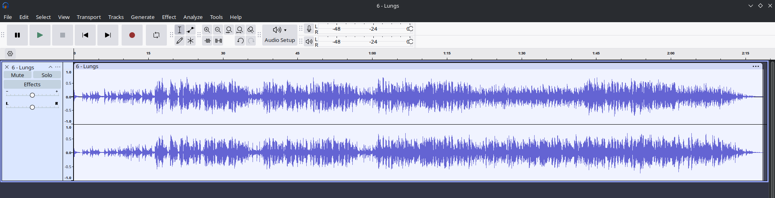Collapse the 6 - Lungs track chevron
Viewport: 775px width, 198px height.
click(51, 67)
